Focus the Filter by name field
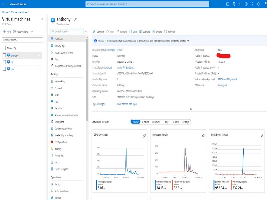Viewport: 267px width, 200px height. pyautogui.click(x=22, y=40)
